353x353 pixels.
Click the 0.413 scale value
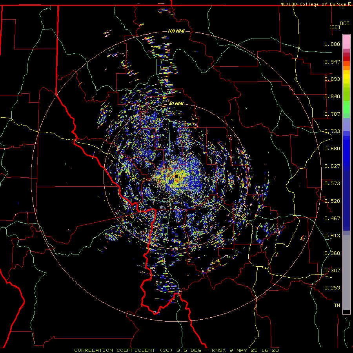332,236
